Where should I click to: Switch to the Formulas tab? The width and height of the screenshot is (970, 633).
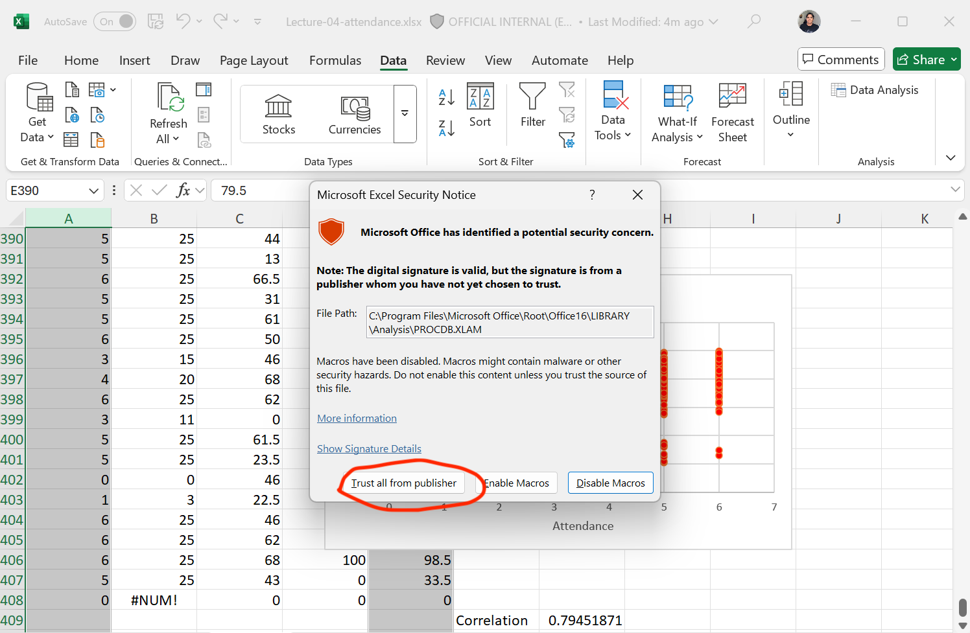[x=335, y=60]
